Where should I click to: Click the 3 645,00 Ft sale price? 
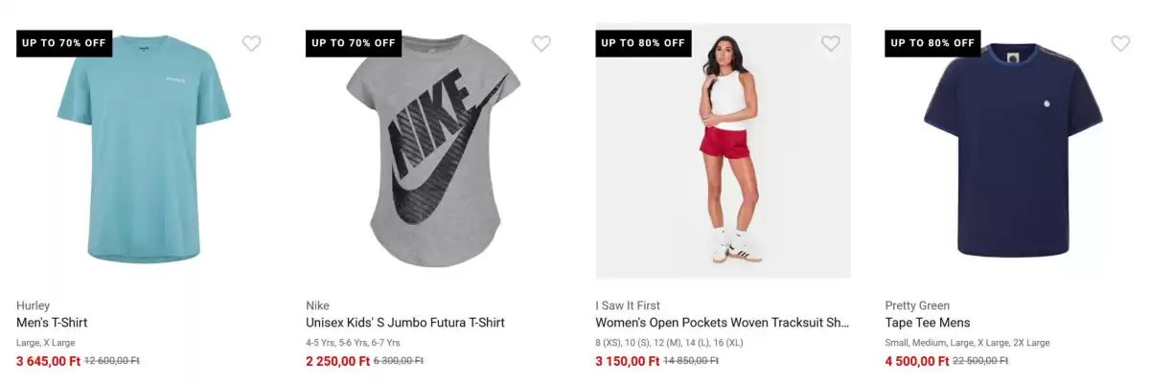pyautogui.click(x=49, y=361)
